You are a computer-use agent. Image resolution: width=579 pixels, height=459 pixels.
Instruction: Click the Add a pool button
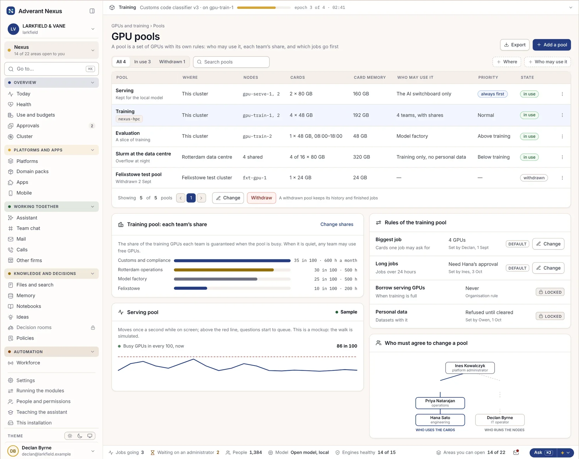click(552, 45)
